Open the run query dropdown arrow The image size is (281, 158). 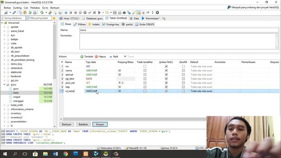[103, 13]
